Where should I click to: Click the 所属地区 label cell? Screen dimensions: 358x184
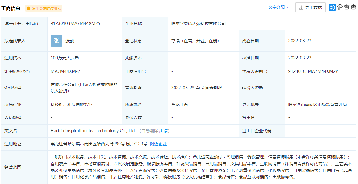tap(145, 105)
